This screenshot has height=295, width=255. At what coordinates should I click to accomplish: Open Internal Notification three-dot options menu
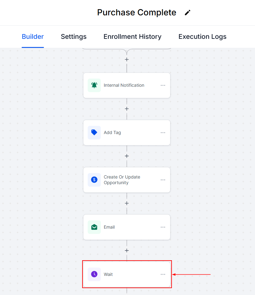pyautogui.click(x=163, y=85)
